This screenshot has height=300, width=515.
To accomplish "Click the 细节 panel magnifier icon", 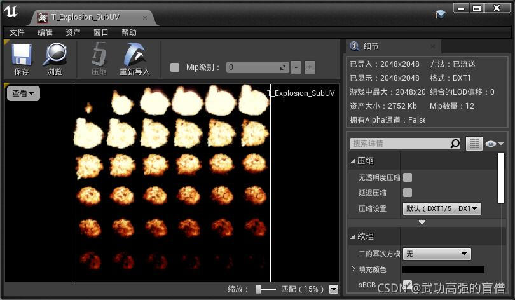I will click(354, 46).
